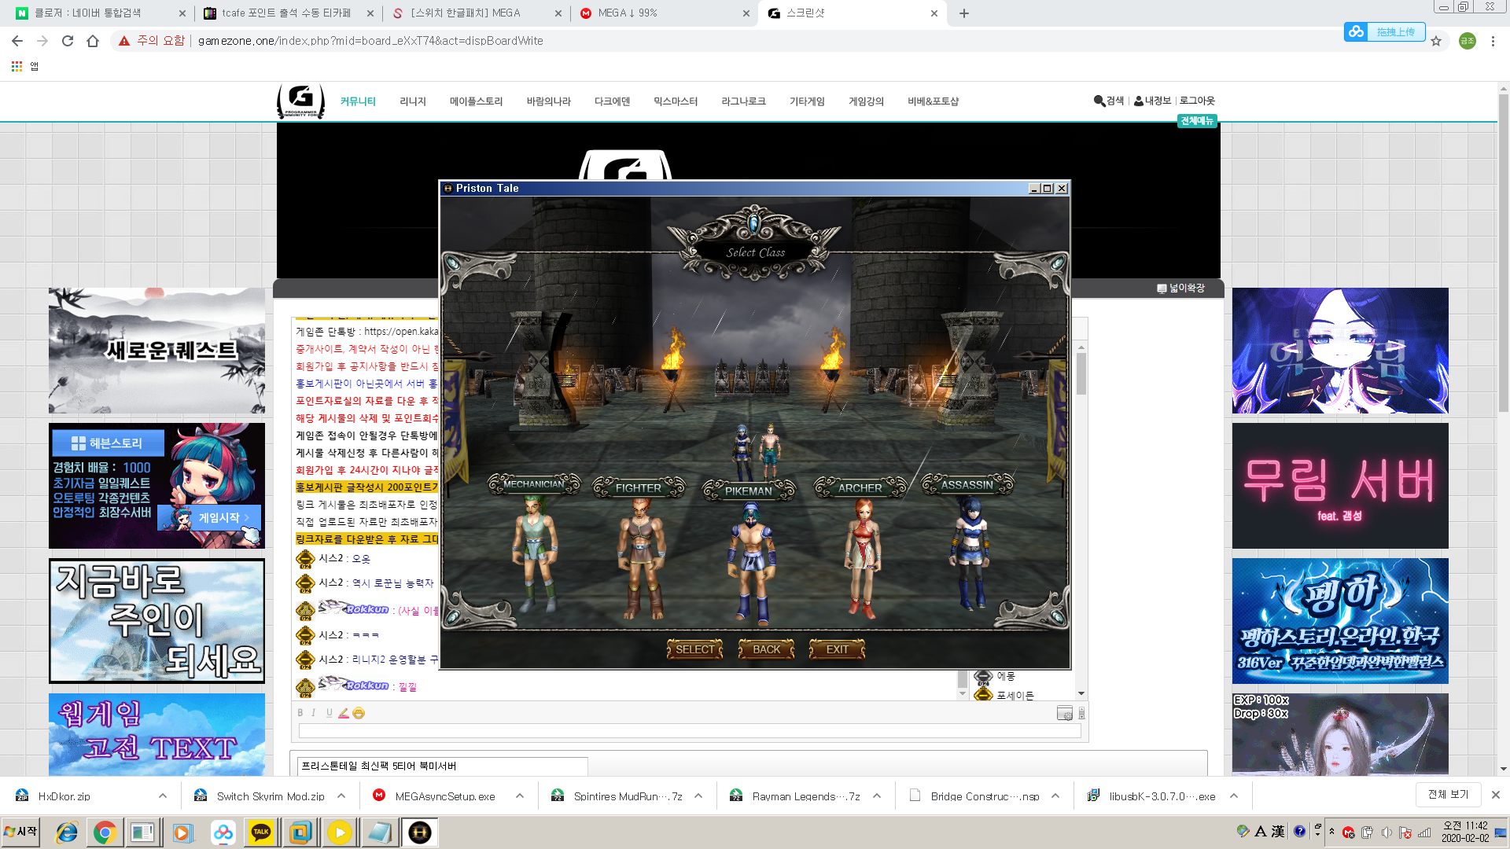
Task: Choose the PIKEMAN class label
Action: [x=748, y=491]
